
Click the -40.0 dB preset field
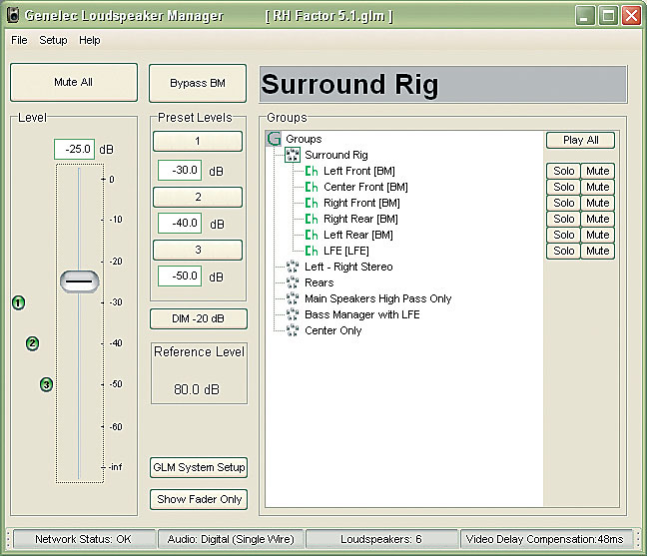coord(180,224)
